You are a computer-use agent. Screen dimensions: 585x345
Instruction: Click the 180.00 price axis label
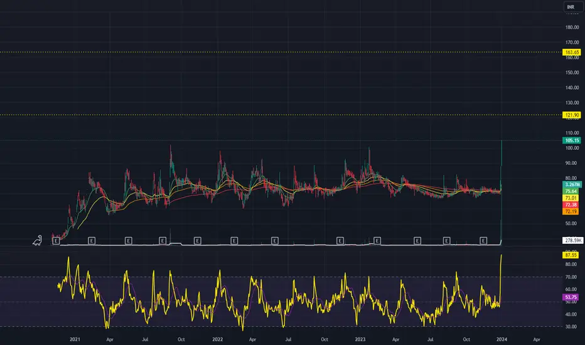click(x=572, y=27)
